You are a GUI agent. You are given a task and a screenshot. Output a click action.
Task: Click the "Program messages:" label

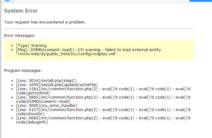[x=23, y=71]
